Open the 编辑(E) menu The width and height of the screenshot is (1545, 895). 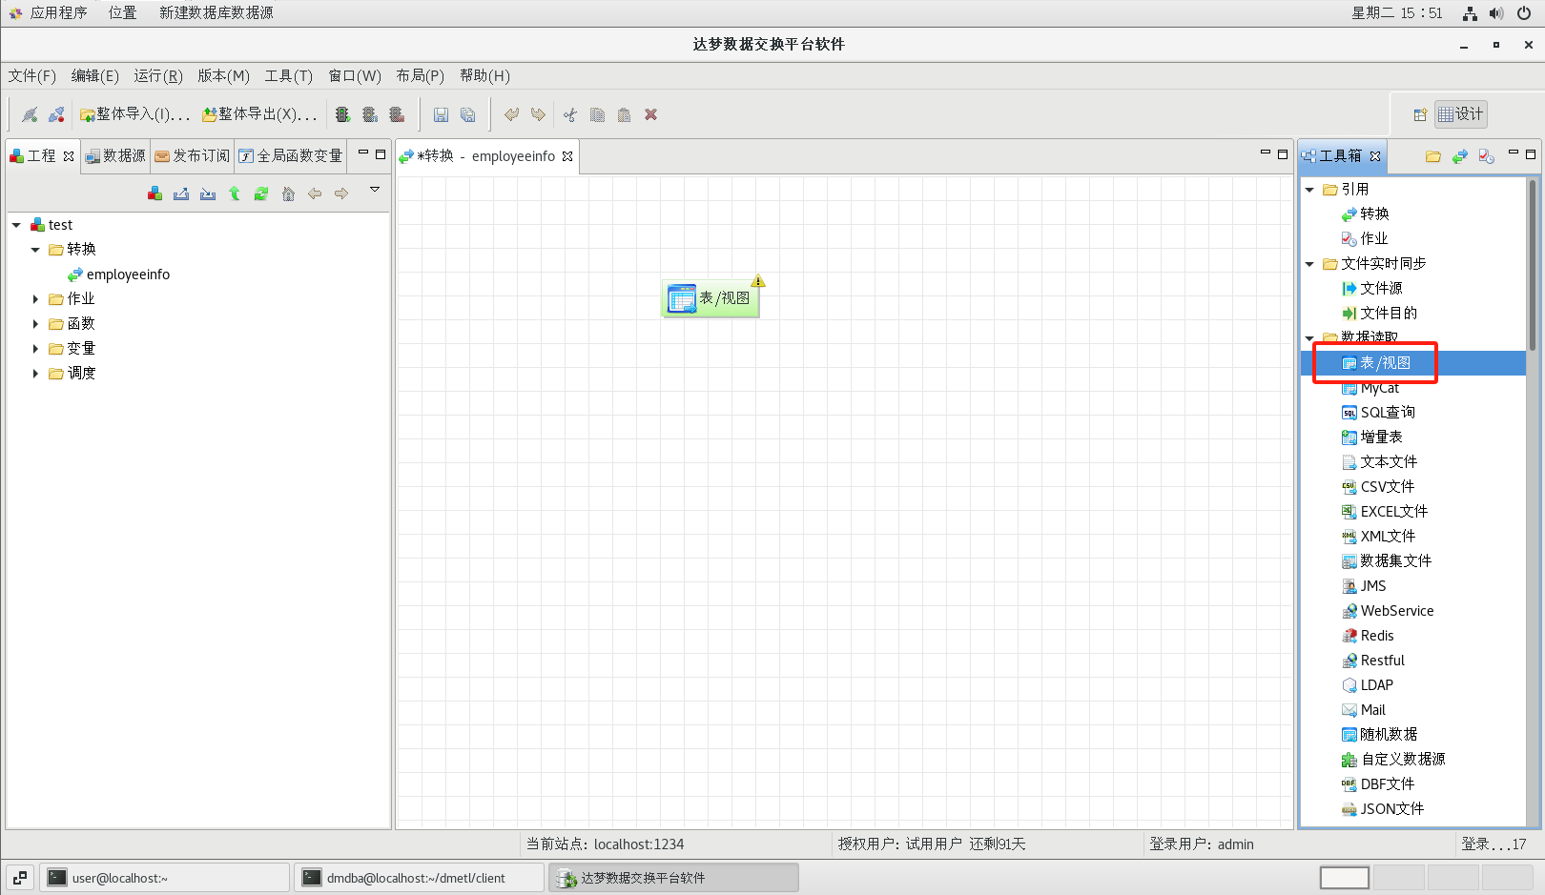point(95,76)
